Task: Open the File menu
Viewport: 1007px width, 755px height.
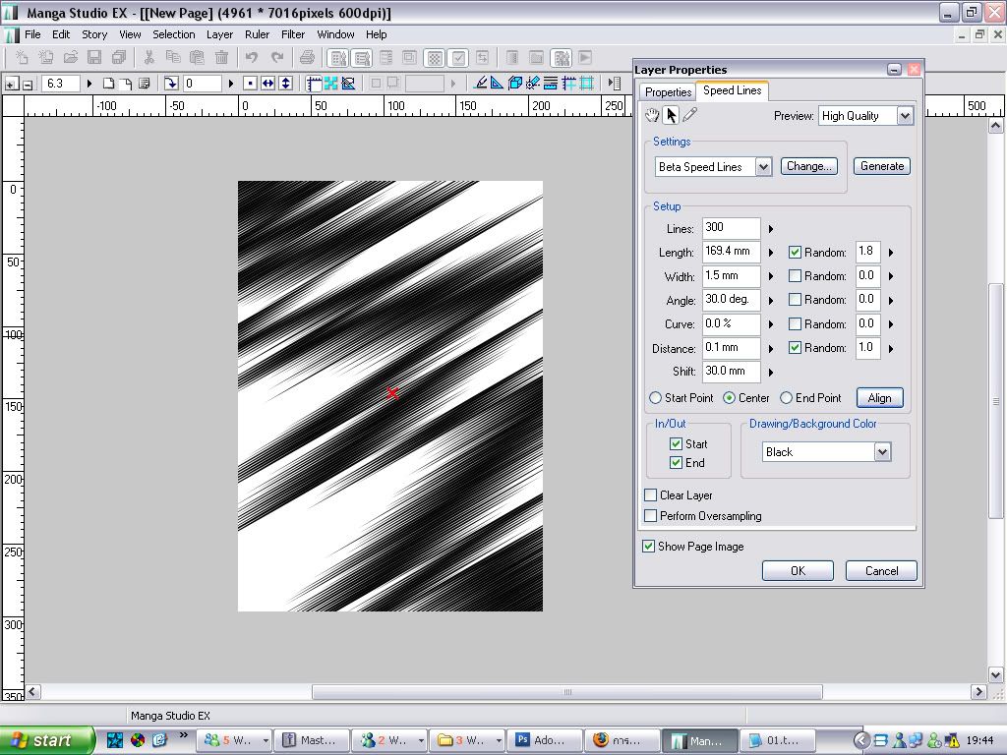Action: 32,34
